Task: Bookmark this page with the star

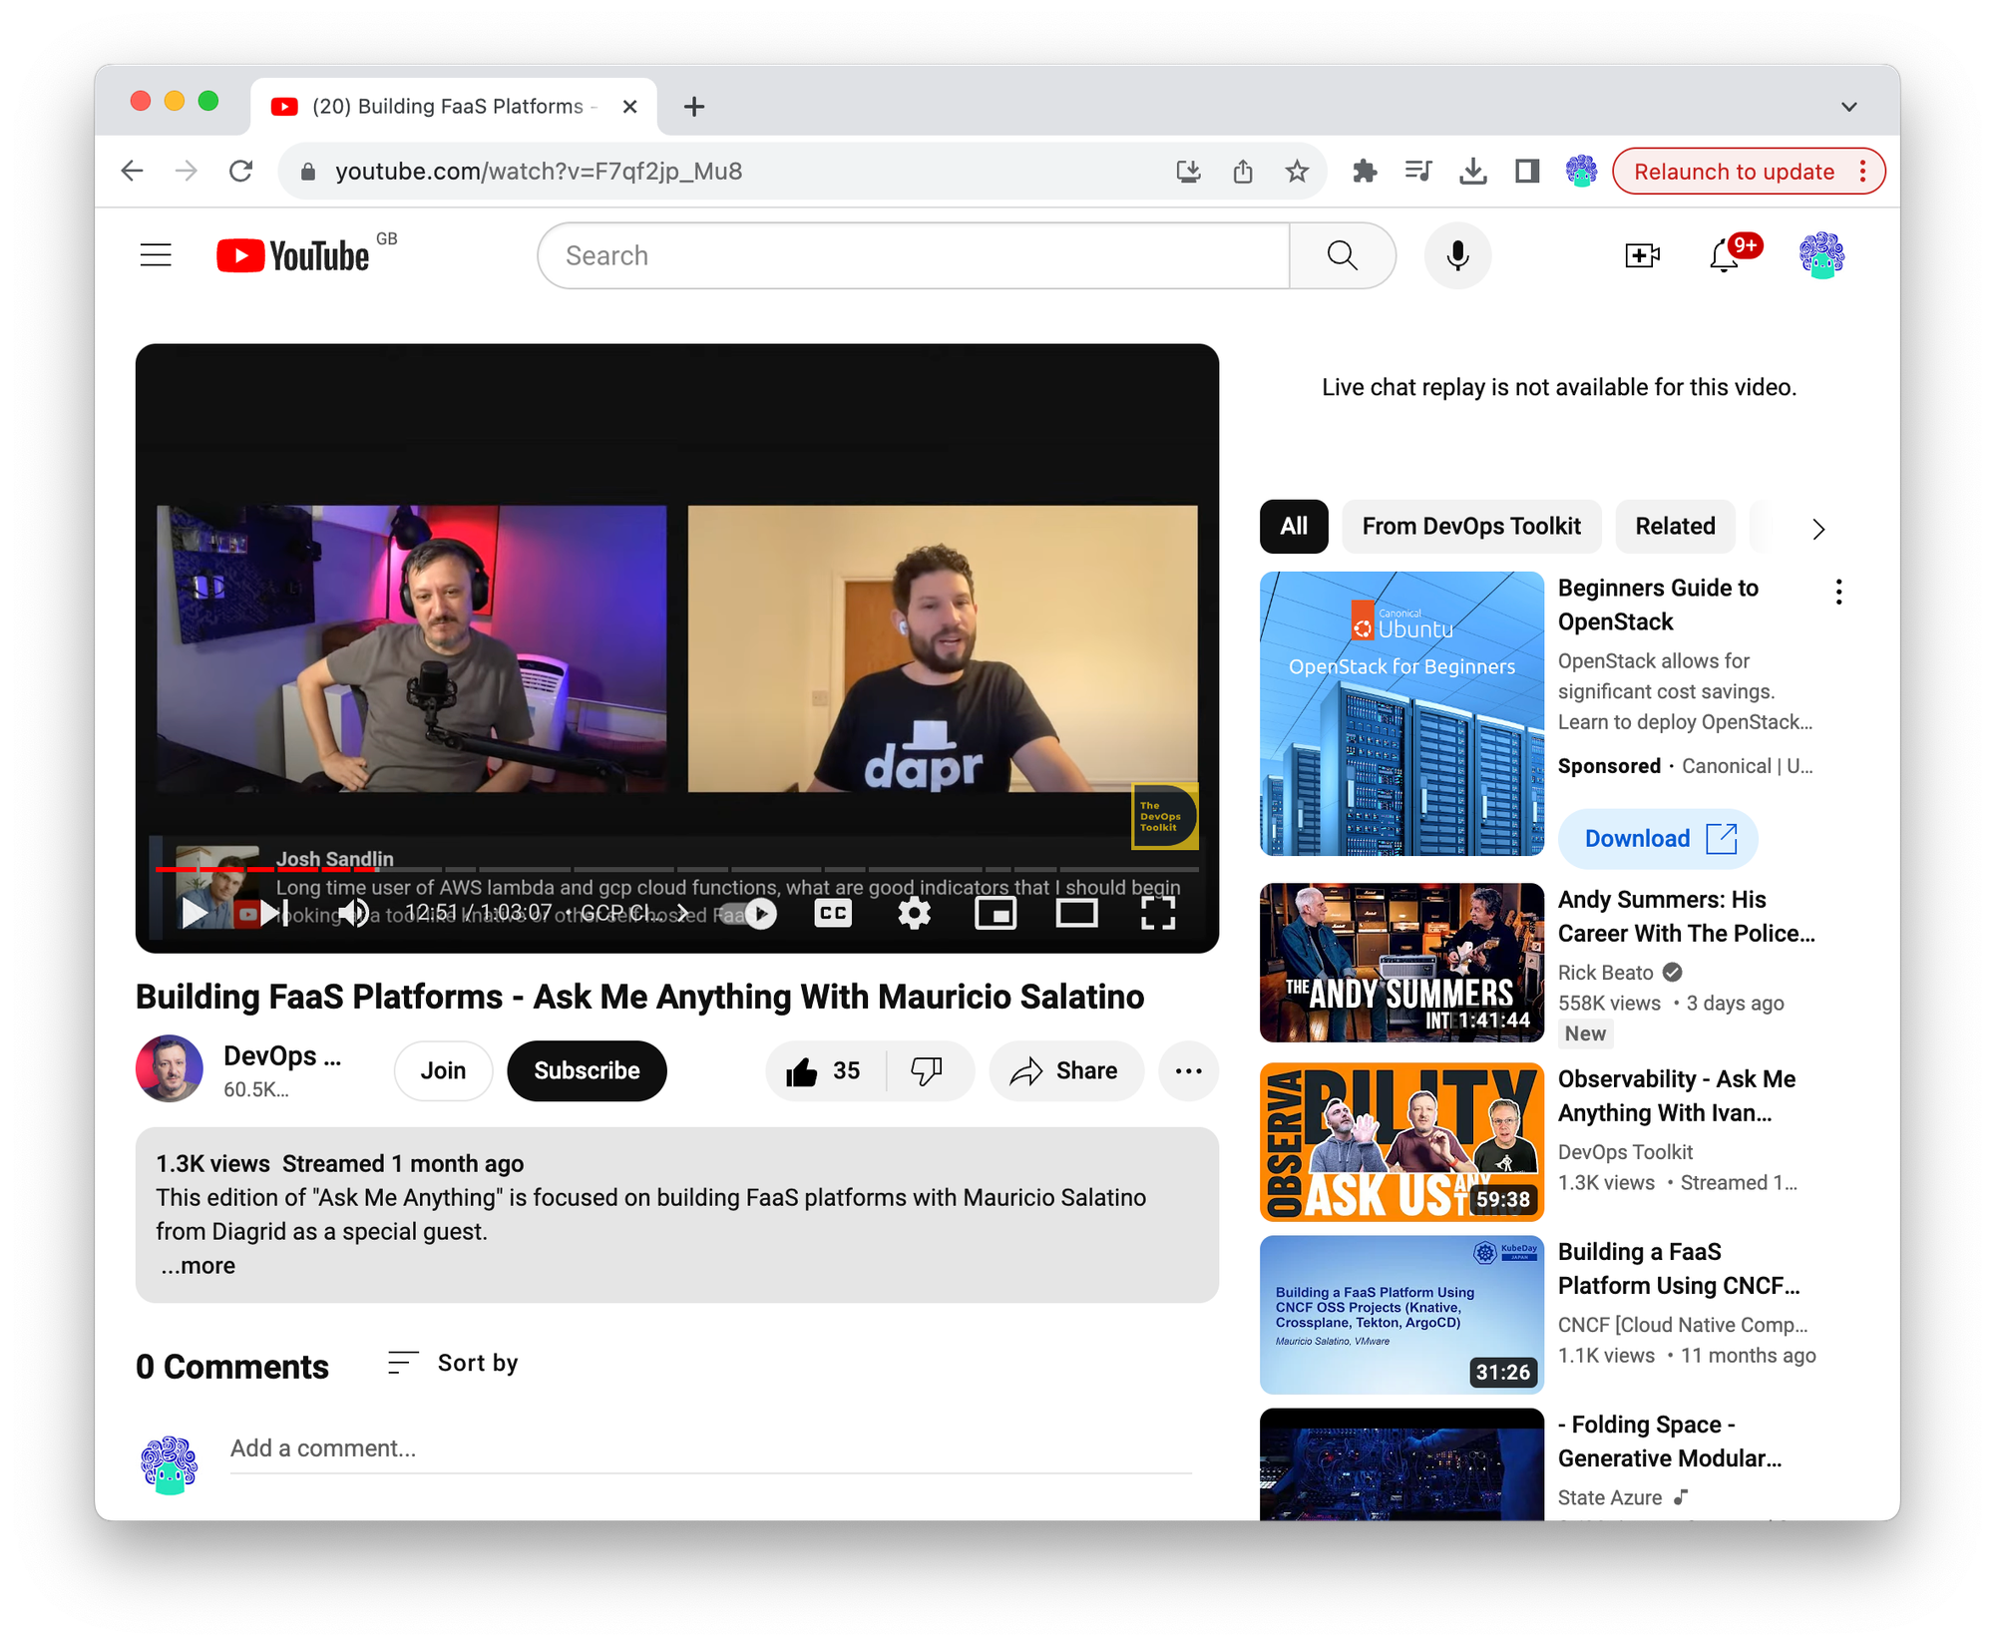Action: [1297, 172]
